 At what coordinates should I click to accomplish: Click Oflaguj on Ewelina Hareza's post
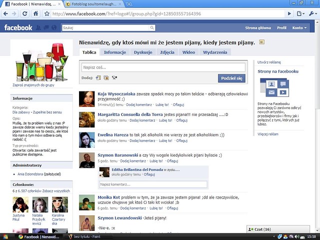(x=181, y=140)
